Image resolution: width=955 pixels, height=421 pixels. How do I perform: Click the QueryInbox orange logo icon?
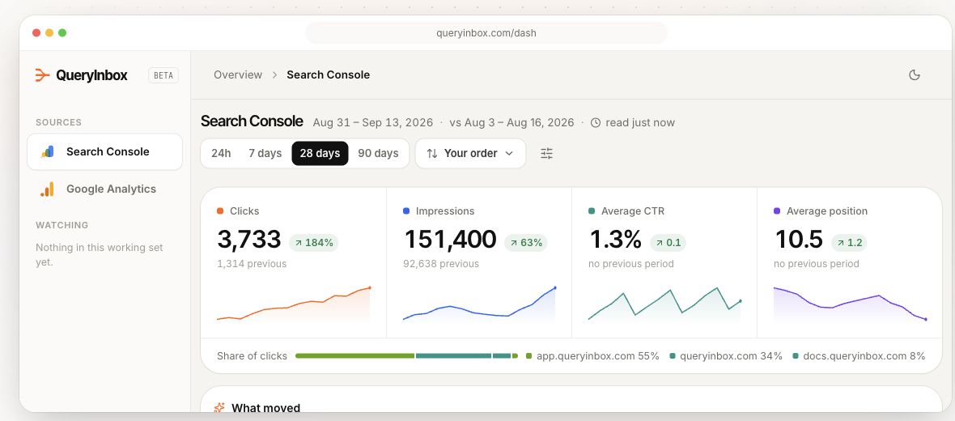coord(42,75)
